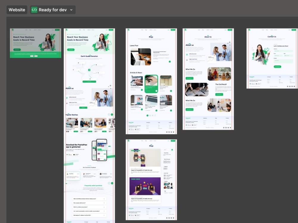
Task: Select the Our Customers Feedback heading
Action: tap(89, 167)
